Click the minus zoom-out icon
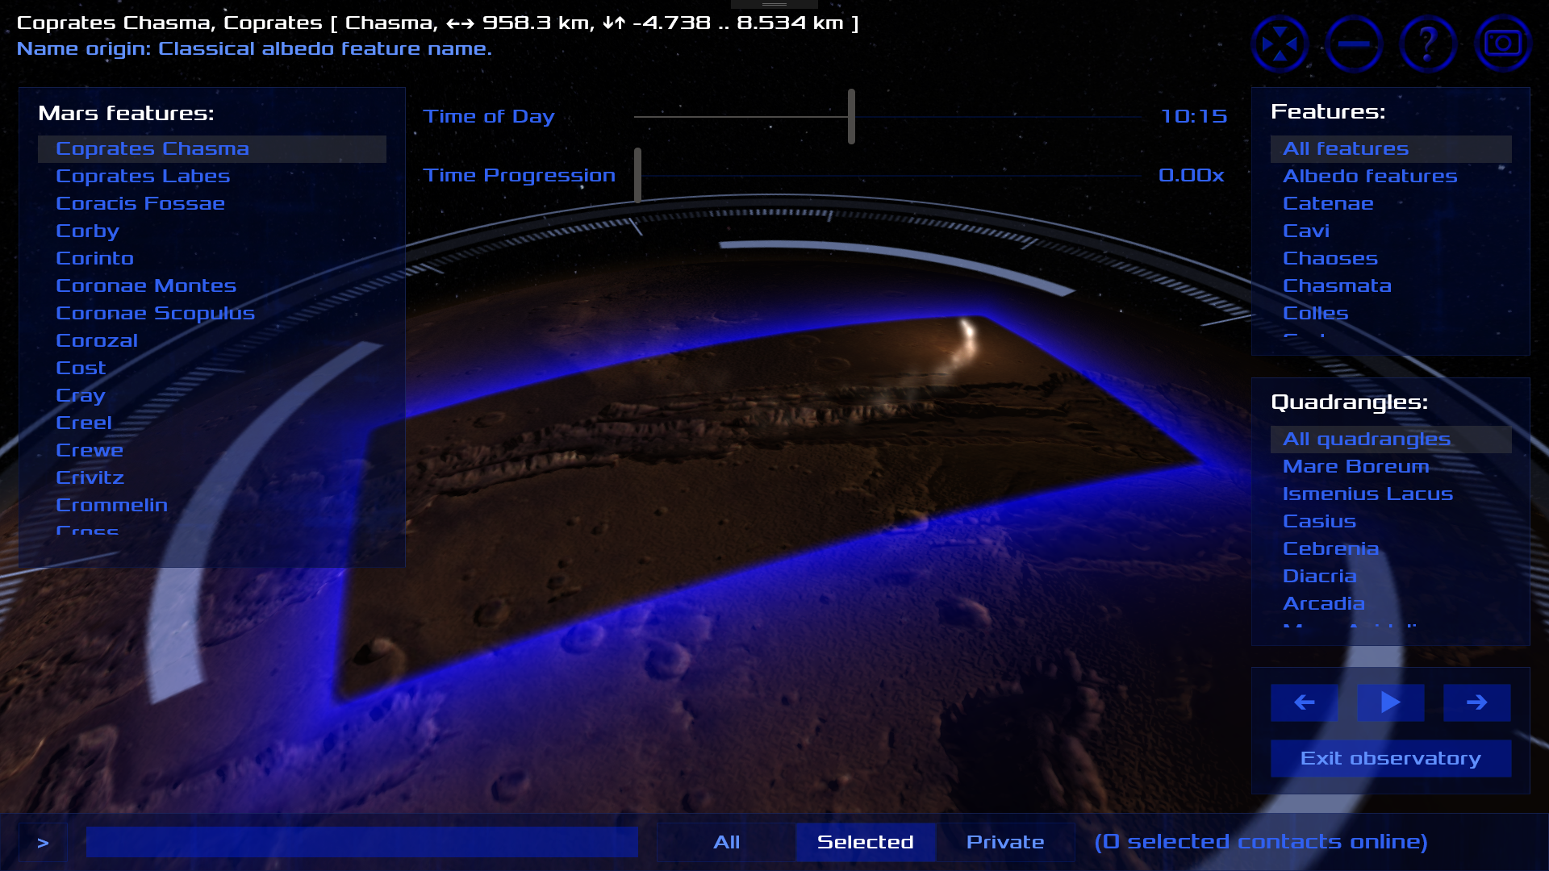1549x871 pixels. coord(1354,44)
